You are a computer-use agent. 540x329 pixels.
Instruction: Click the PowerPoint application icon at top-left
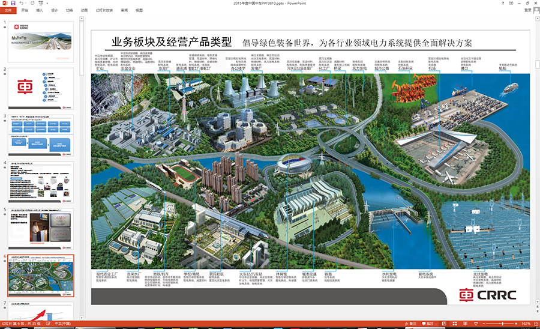[x=4, y=3]
